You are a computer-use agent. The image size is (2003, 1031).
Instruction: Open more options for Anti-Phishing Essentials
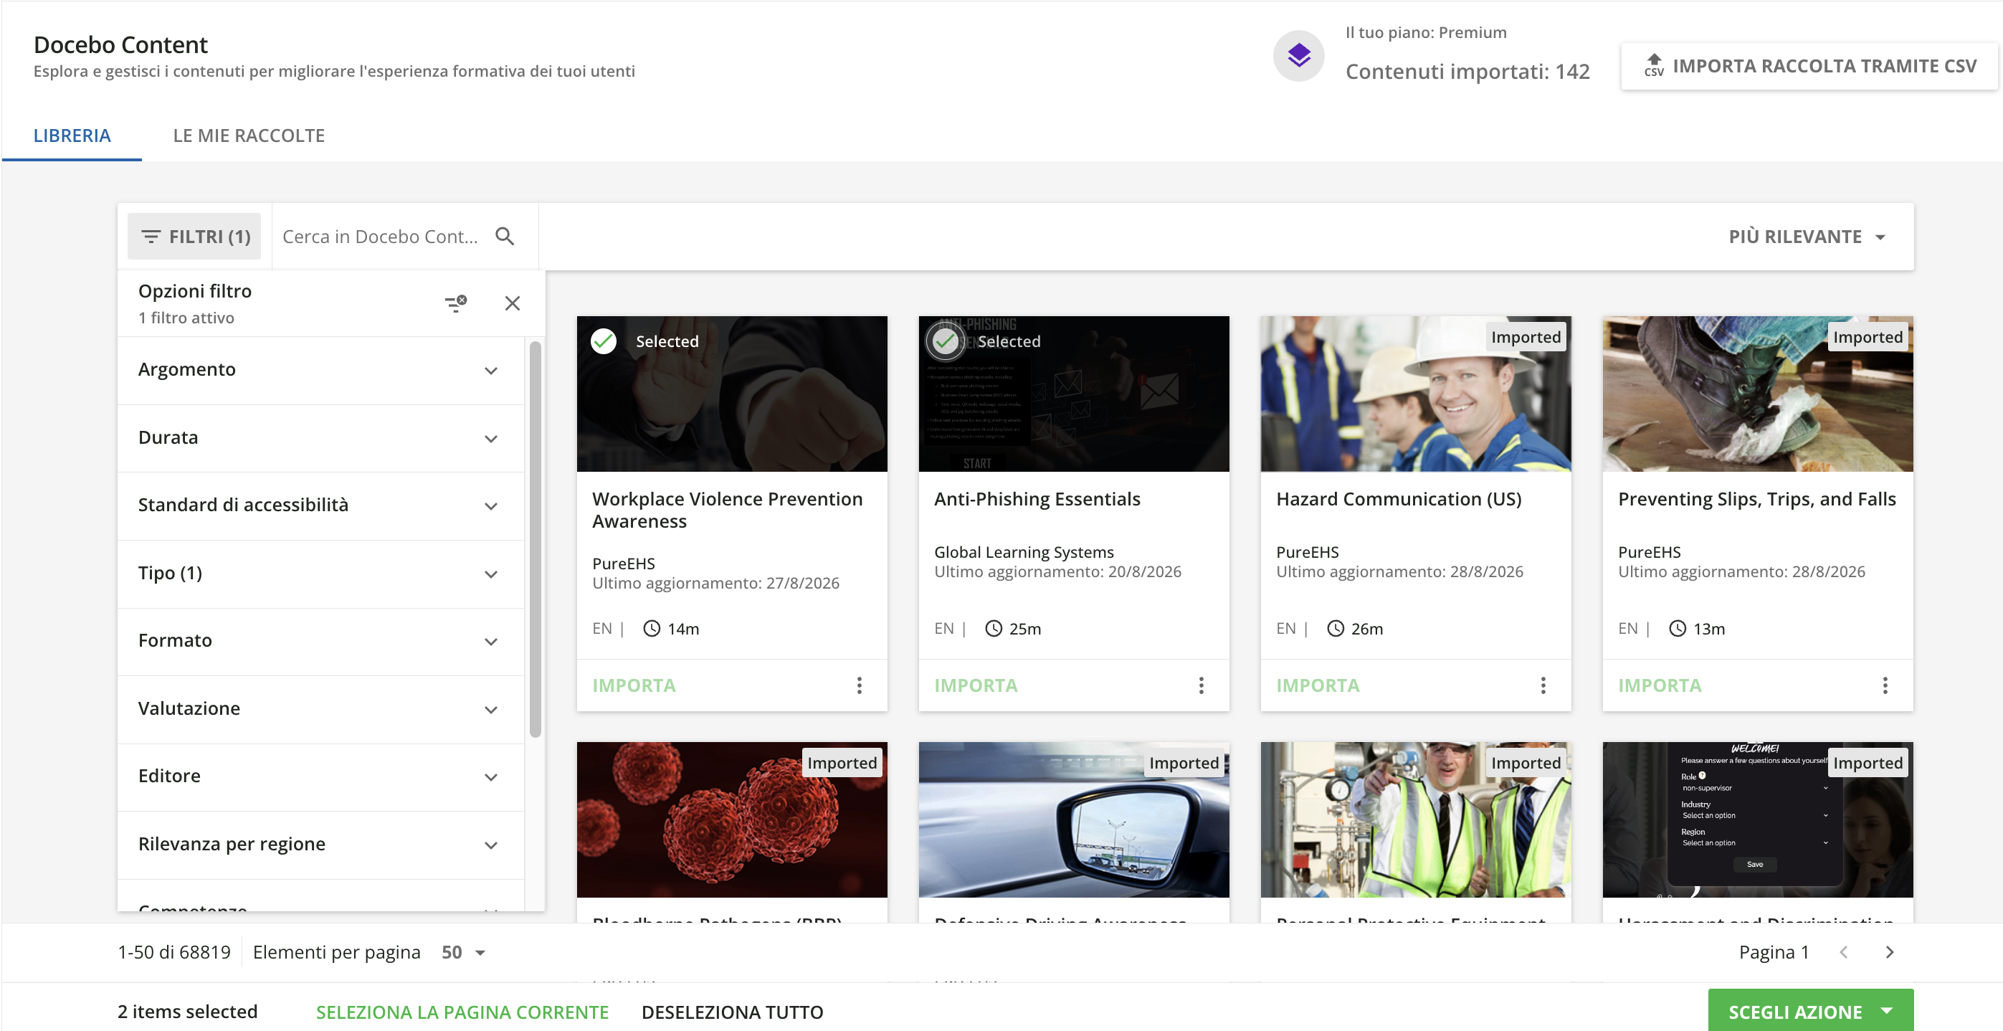point(1202,685)
